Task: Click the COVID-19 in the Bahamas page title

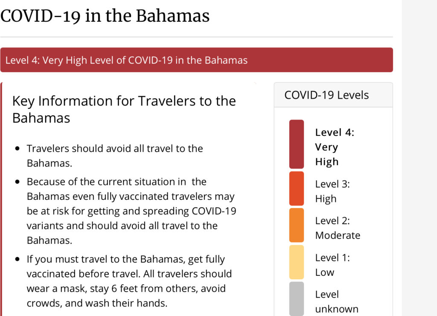Action: [105, 16]
